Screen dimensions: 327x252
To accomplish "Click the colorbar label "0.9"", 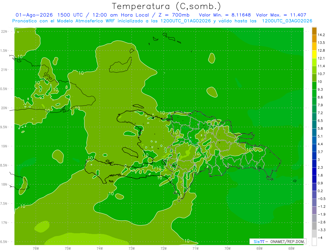I will (x=320, y=183).
